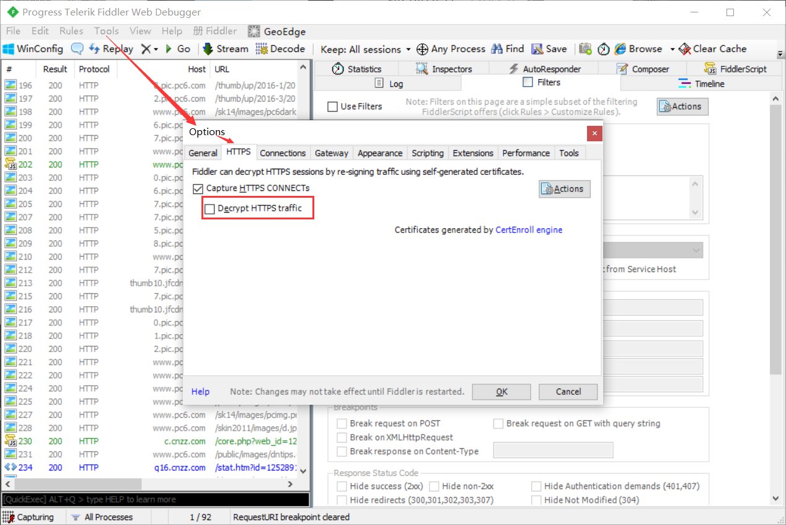Open the Inspectors tab
The image size is (786, 525).
tap(444, 69)
